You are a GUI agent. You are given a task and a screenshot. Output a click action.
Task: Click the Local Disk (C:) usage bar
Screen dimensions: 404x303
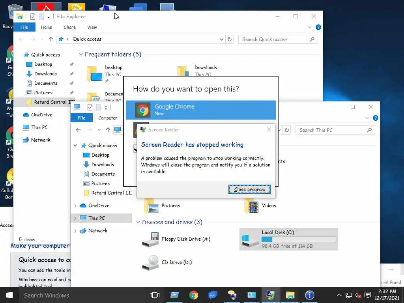point(299,239)
